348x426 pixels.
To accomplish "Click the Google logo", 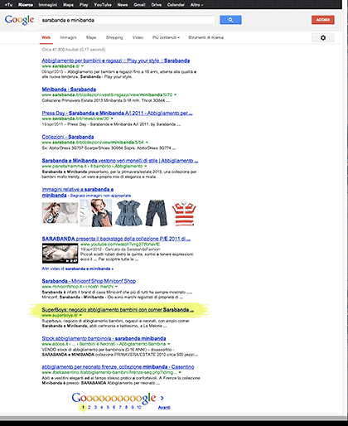I will coord(19,20).
